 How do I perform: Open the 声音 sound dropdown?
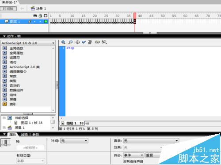[151, 141]
